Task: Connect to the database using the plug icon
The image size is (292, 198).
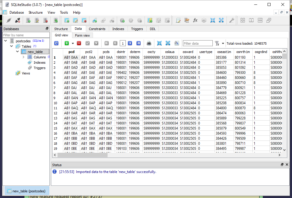Action: pyautogui.click(x=9, y=20)
